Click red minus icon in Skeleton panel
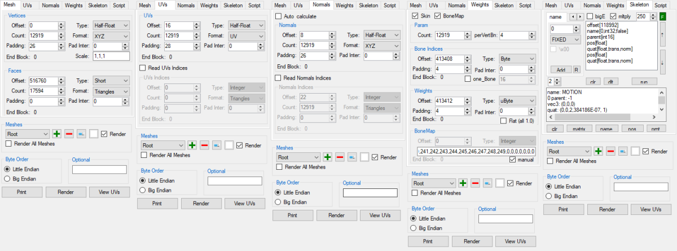The width and height of the screenshot is (677, 251). [x=611, y=151]
